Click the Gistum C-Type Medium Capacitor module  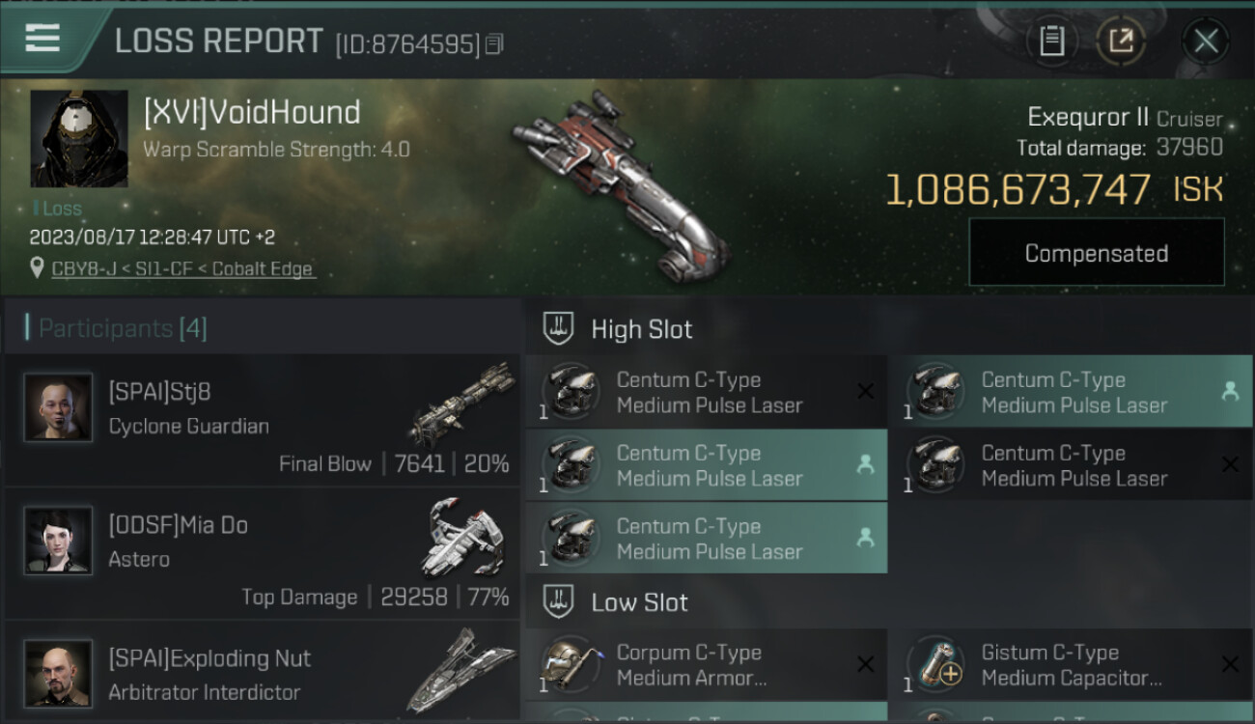[1071, 665]
